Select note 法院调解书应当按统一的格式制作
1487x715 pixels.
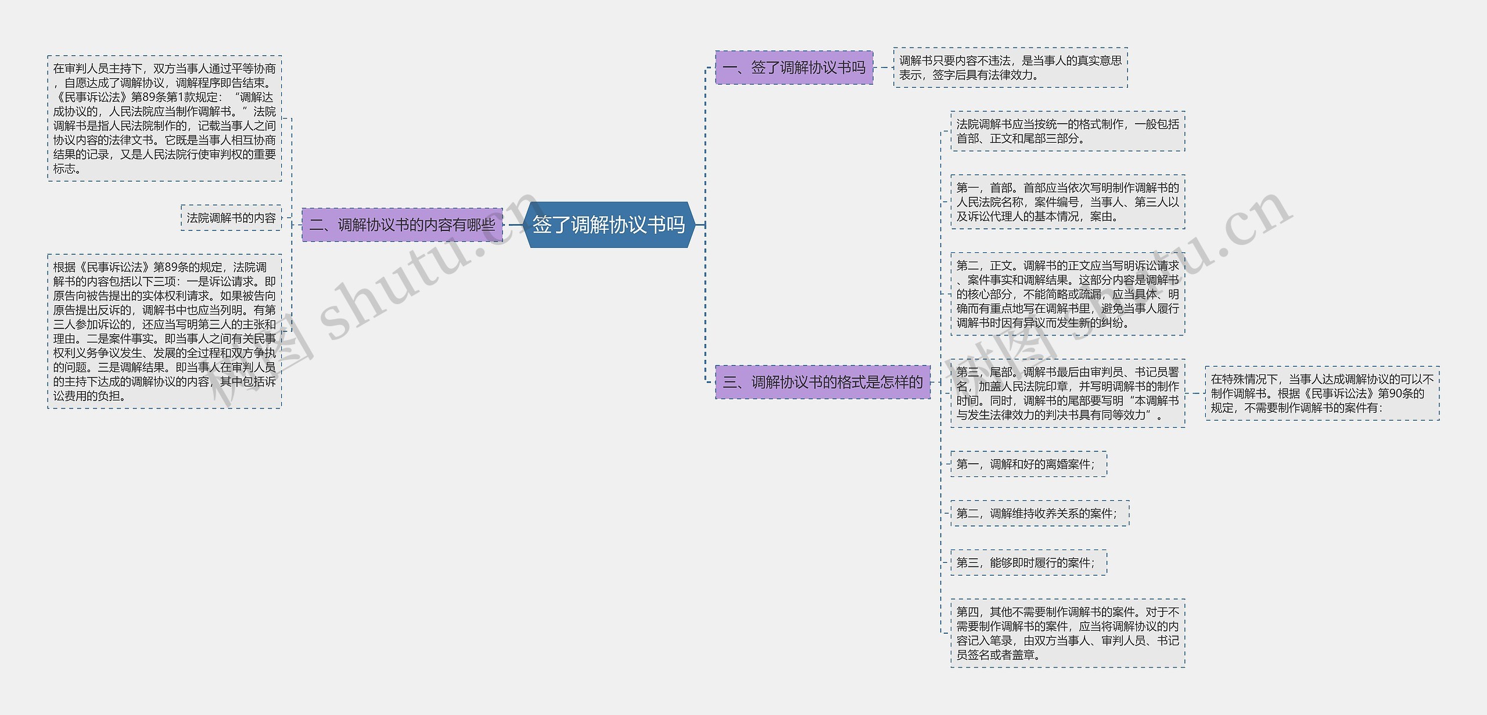[1068, 131]
